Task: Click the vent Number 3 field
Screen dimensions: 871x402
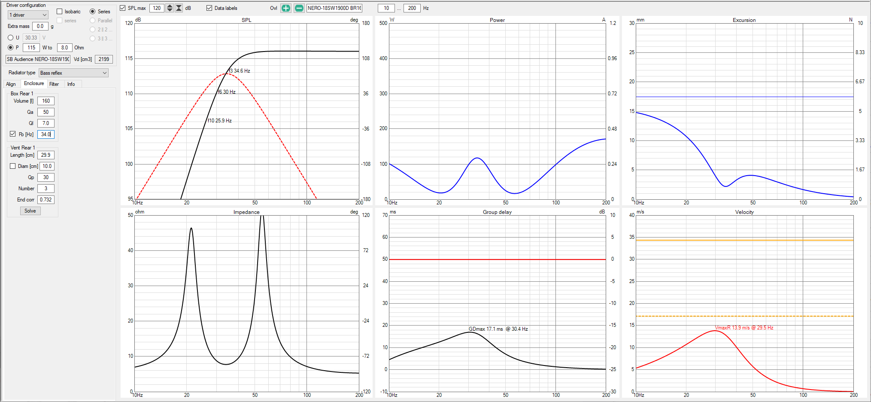Action: 46,189
